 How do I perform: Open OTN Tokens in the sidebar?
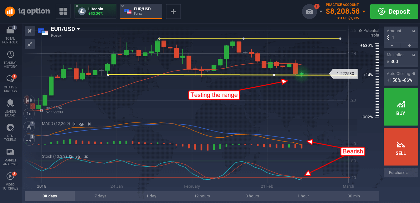pyautogui.click(x=10, y=132)
